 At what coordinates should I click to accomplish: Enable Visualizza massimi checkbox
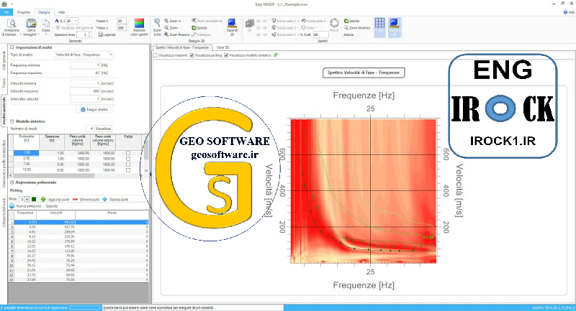click(156, 56)
